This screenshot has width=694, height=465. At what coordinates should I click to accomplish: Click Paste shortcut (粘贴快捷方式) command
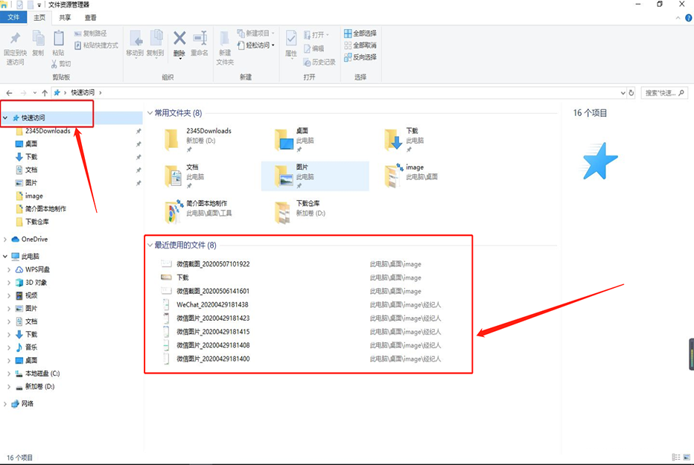click(x=96, y=45)
